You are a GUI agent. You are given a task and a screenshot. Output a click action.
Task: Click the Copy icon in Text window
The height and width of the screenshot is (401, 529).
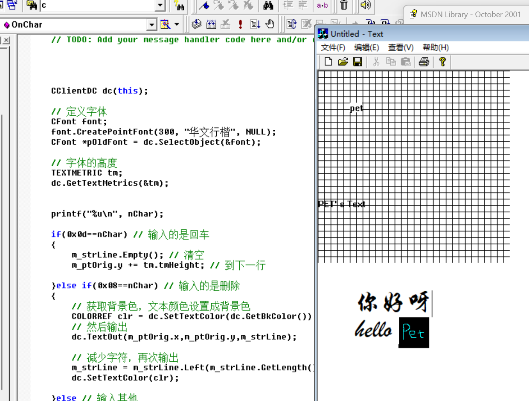coord(391,62)
